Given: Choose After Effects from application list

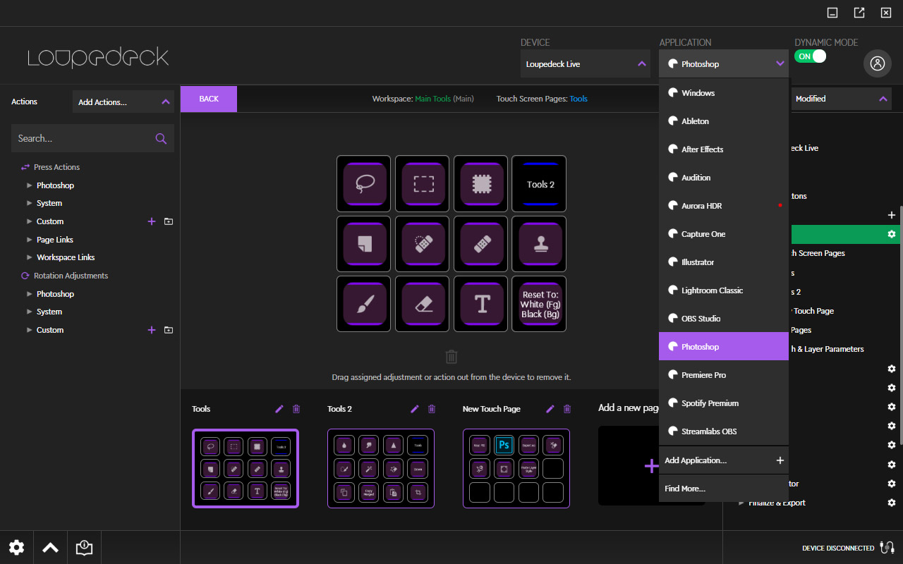Looking at the screenshot, I should (724, 149).
